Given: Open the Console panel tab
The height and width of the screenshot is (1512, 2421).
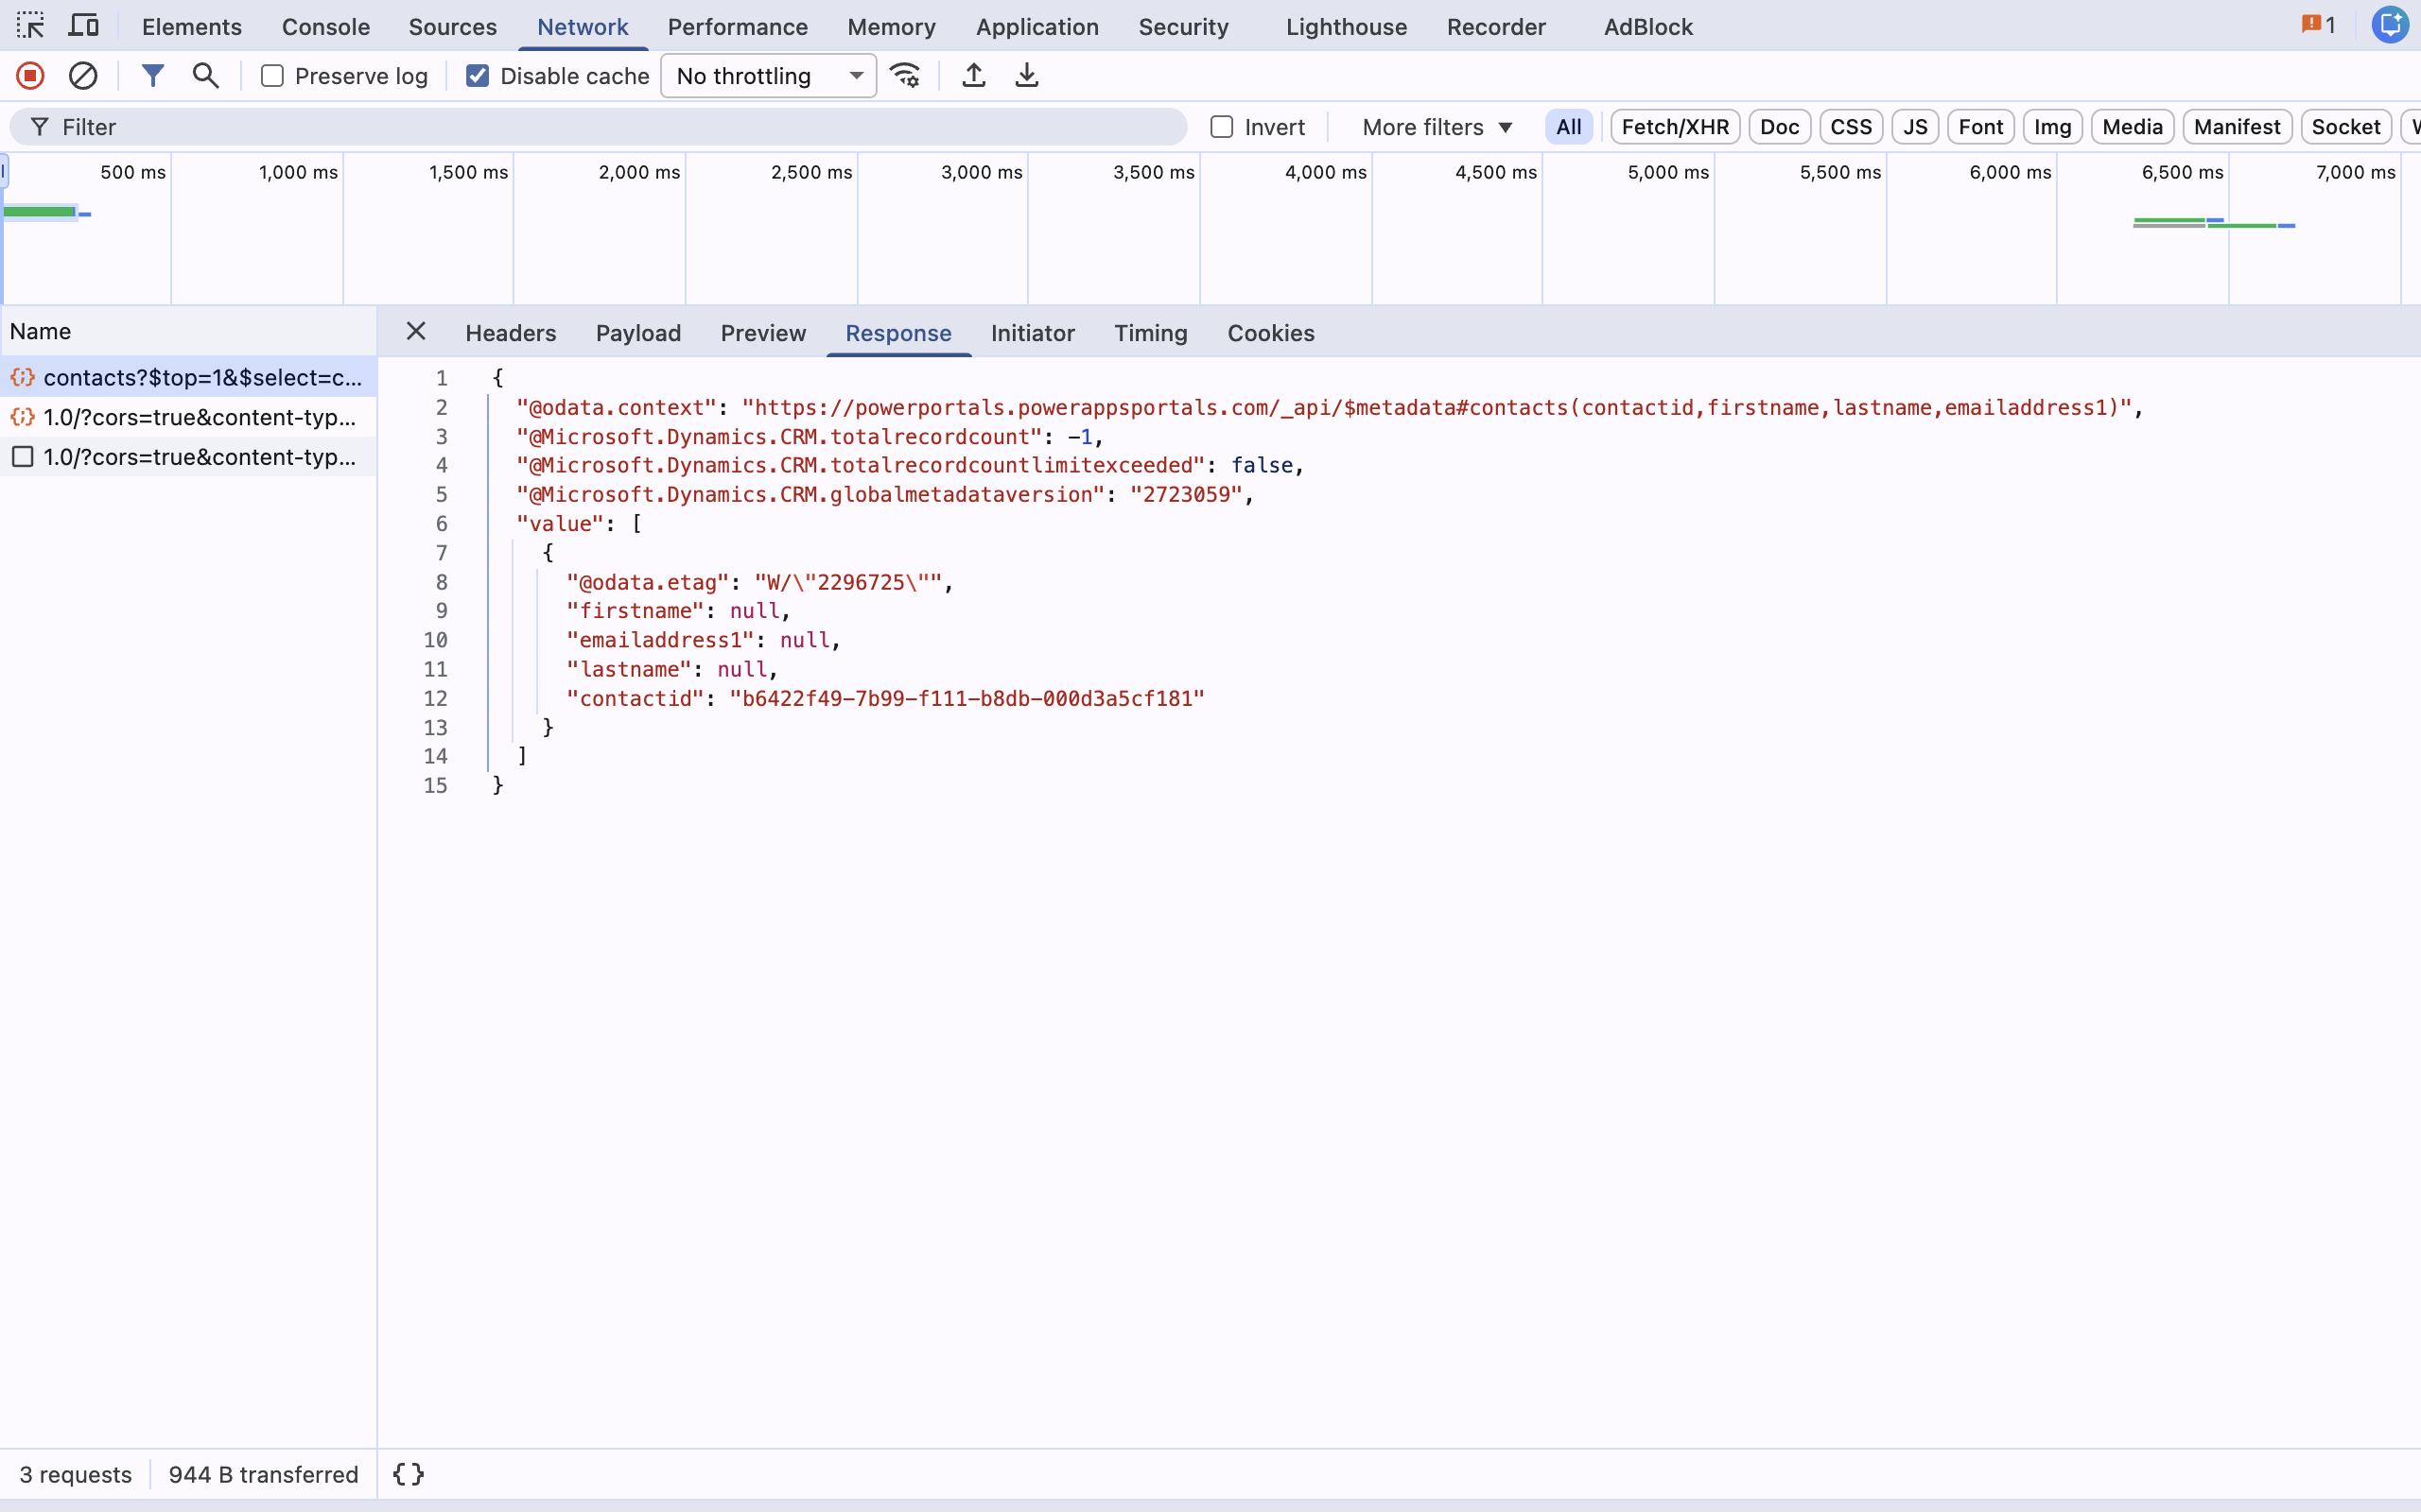Looking at the screenshot, I should coord(326,27).
